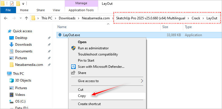Image resolution: width=222 pixels, height=109 pixels.
Task: Sort by the Size column header
Action: [165, 27]
